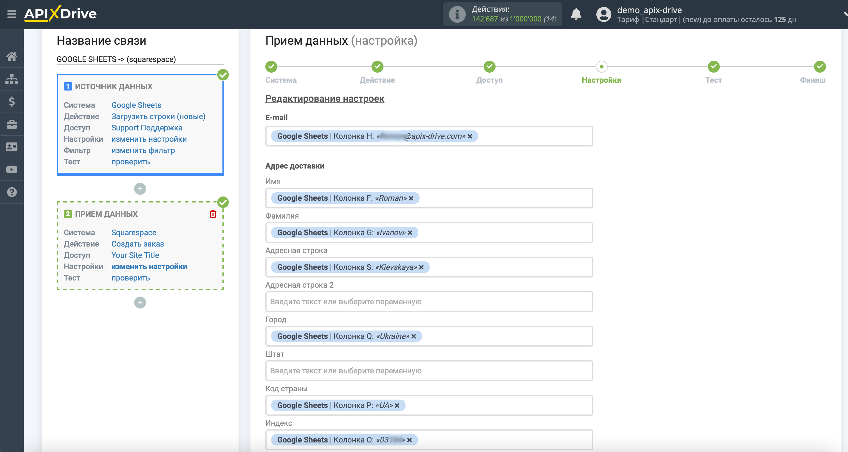848x452 pixels.
Task: Click the user avatar icon
Action: pos(603,15)
